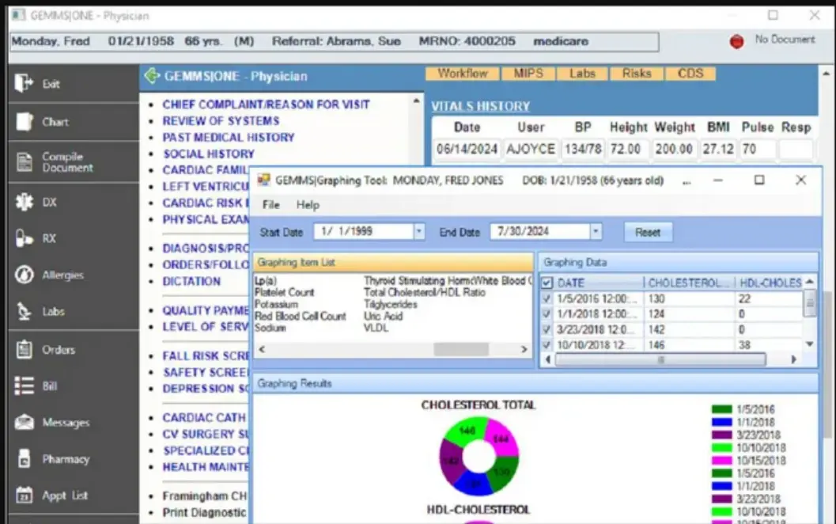
Task: Open the Allergies sidebar icon
Action: (24, 275)
